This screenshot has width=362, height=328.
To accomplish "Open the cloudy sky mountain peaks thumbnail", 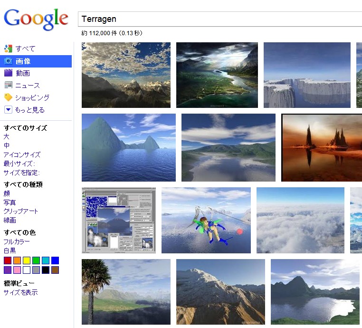I will (x=126, y=75).
